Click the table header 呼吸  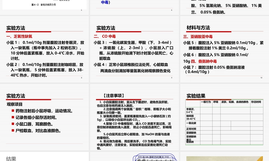coord(216,102)
